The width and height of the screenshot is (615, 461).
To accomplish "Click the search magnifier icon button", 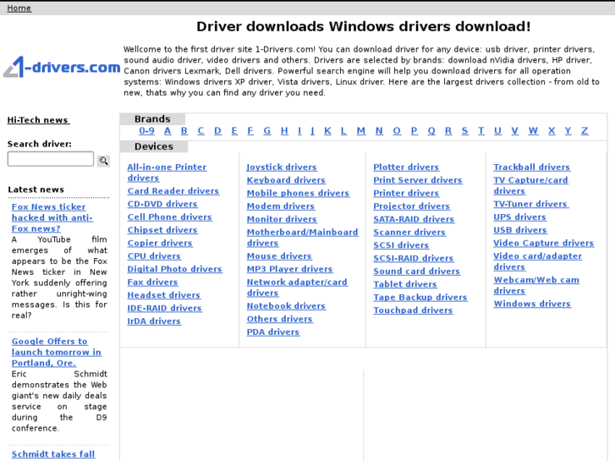I will 103,161.
